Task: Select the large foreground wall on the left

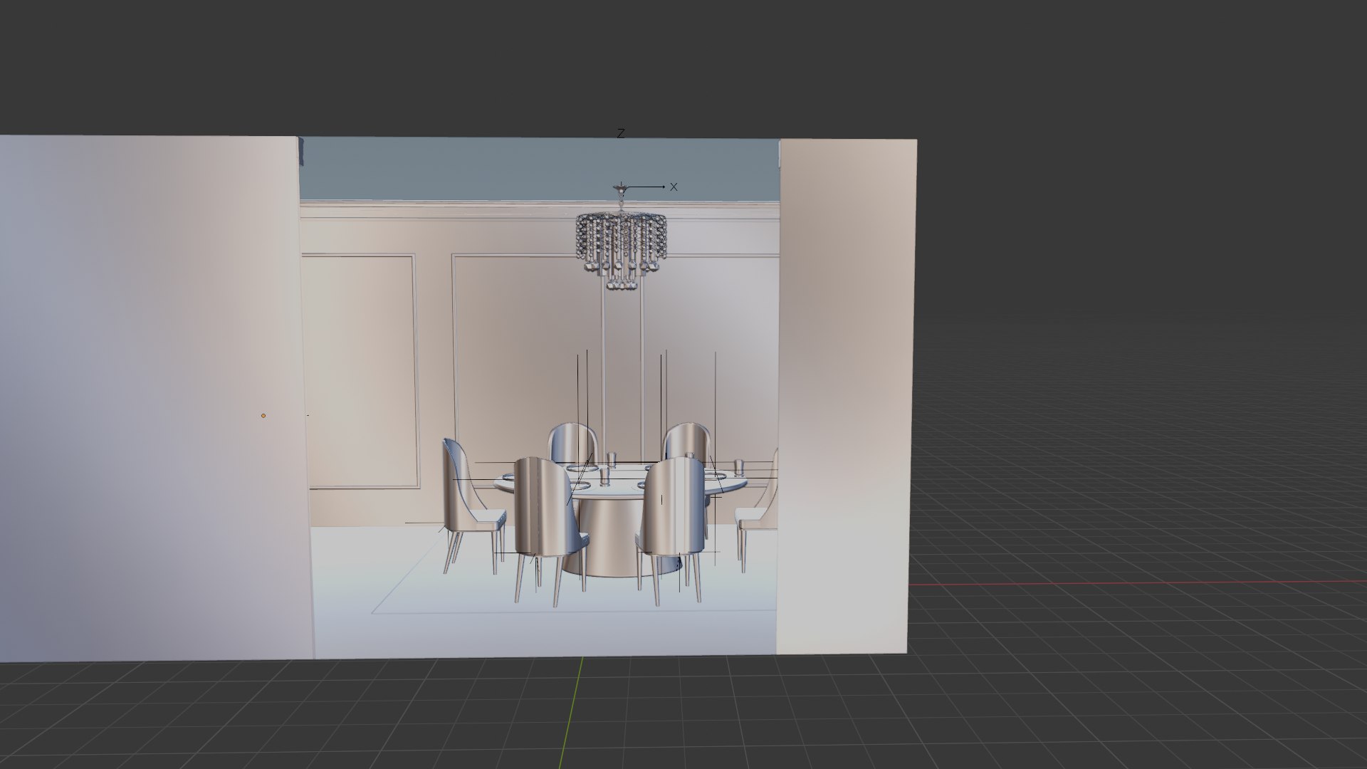Action: point(153,399)
